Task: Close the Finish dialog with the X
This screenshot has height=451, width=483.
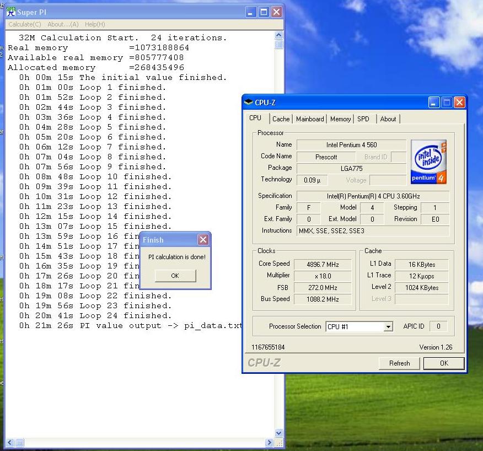Action: click(203, 239)
